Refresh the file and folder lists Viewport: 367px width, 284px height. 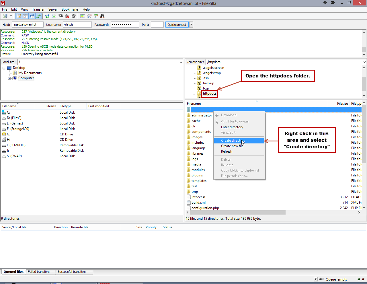click(47, 16)
